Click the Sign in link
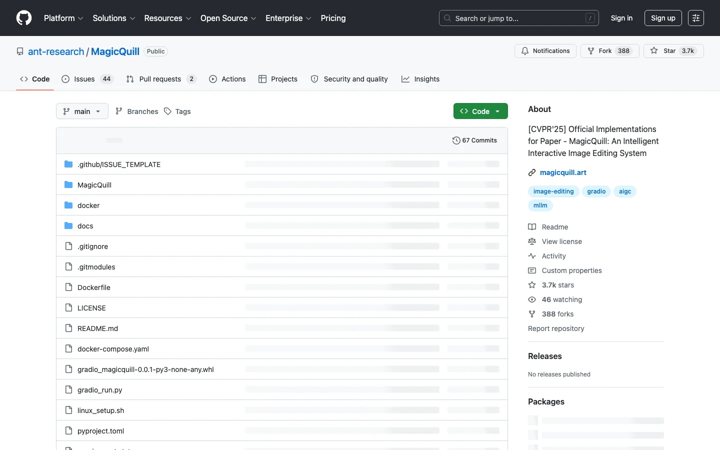Screen dimensions: 720x450 pyautogui.click(x=621, y=18)
